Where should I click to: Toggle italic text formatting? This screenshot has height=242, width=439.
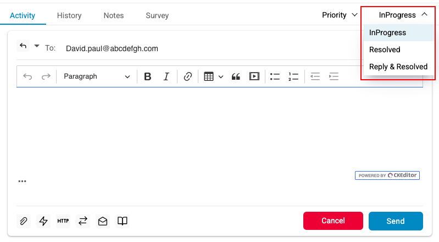click(x=166, y=76)
